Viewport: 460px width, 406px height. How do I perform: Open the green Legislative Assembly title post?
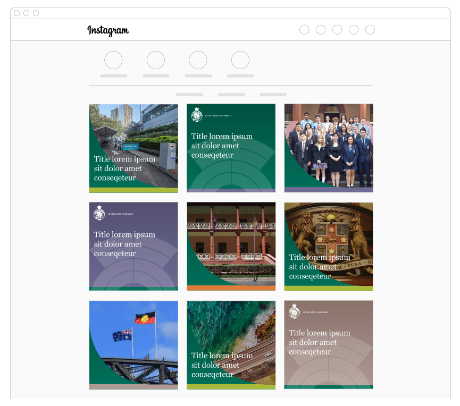(x=231, y=148)
